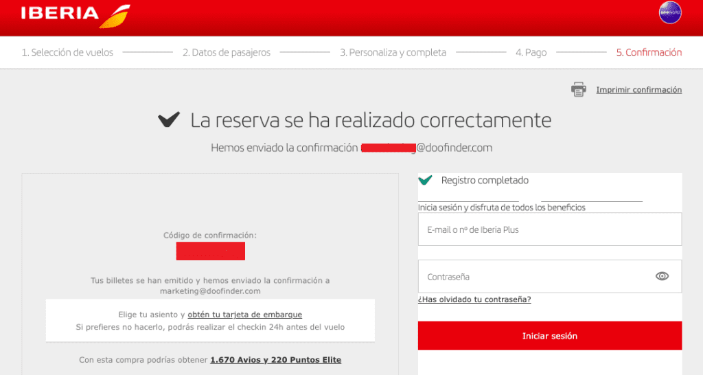The height and width of the screenshot is (375, 703).
Task: Click the Hemos enviado la confirmación text
Action: pyautogui.click(x=284, y=148)
